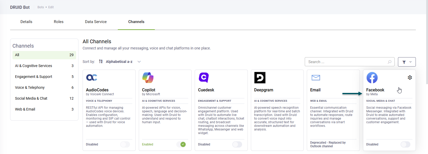The width and height of the screenshot is (428, 154).
Task: Click the Copilot channel logo
Action: pyautogui.click(x=148, y=78)
